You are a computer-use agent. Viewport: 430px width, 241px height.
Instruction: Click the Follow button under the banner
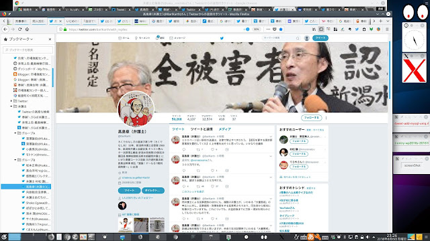pos(312,118)
